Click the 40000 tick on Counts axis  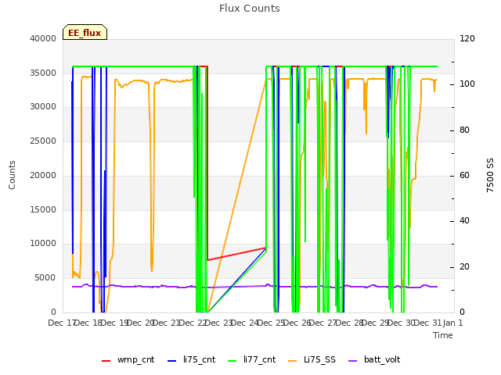(43, 38)
